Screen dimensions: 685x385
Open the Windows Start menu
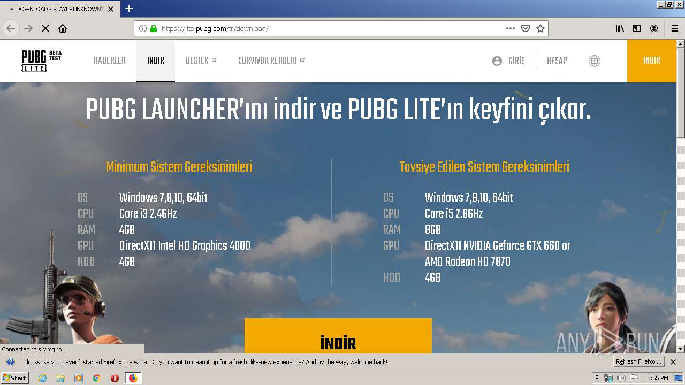pyautogui.click(x=14, y=378)
